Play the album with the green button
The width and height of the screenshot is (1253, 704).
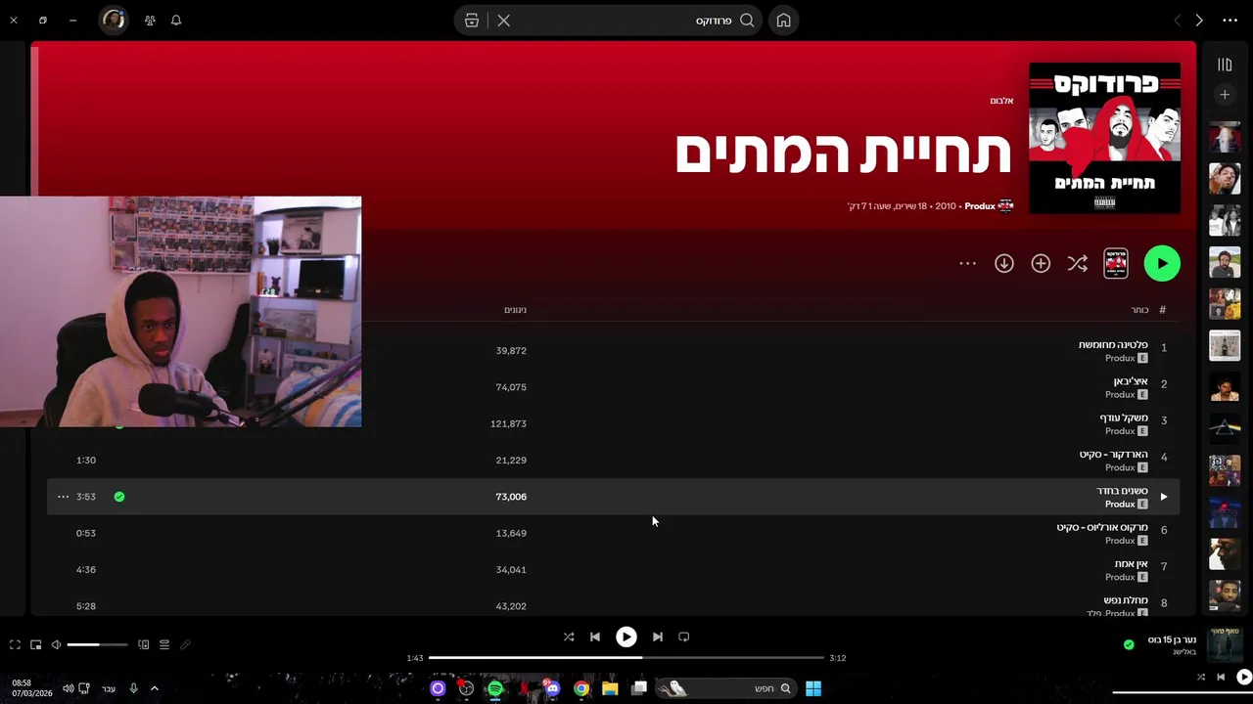(1162, 263)
